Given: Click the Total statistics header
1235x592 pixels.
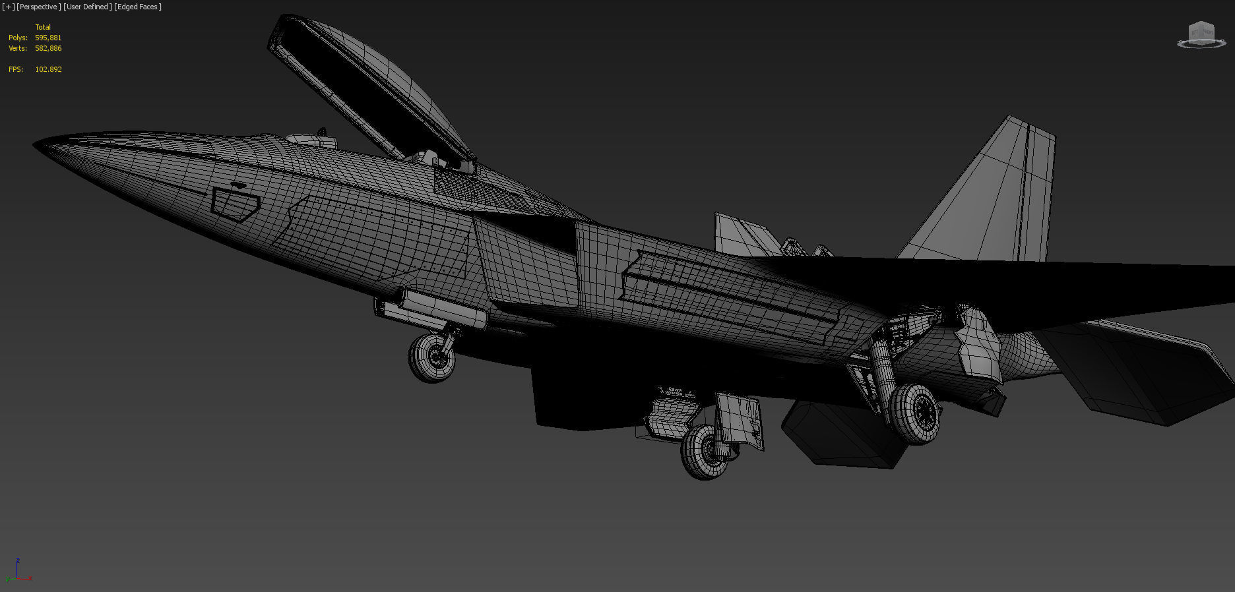Looking at the screenshot, I should click(x=43, y=27).
